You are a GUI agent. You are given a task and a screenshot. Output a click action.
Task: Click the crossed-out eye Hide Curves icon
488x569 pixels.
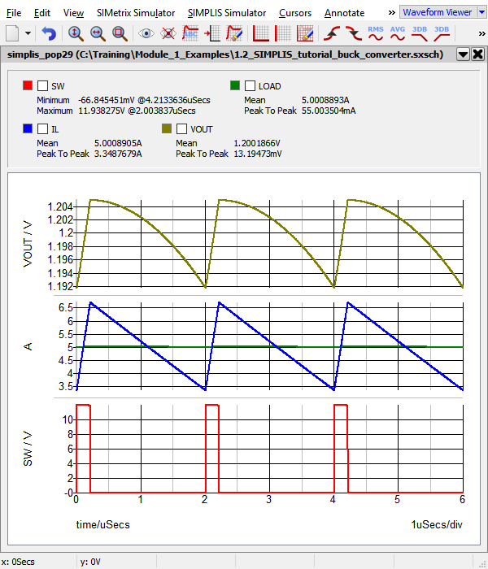pyautogui.click(x=168, y=33)
